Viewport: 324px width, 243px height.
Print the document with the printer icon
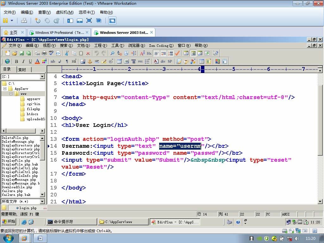(x=44, y=53)
